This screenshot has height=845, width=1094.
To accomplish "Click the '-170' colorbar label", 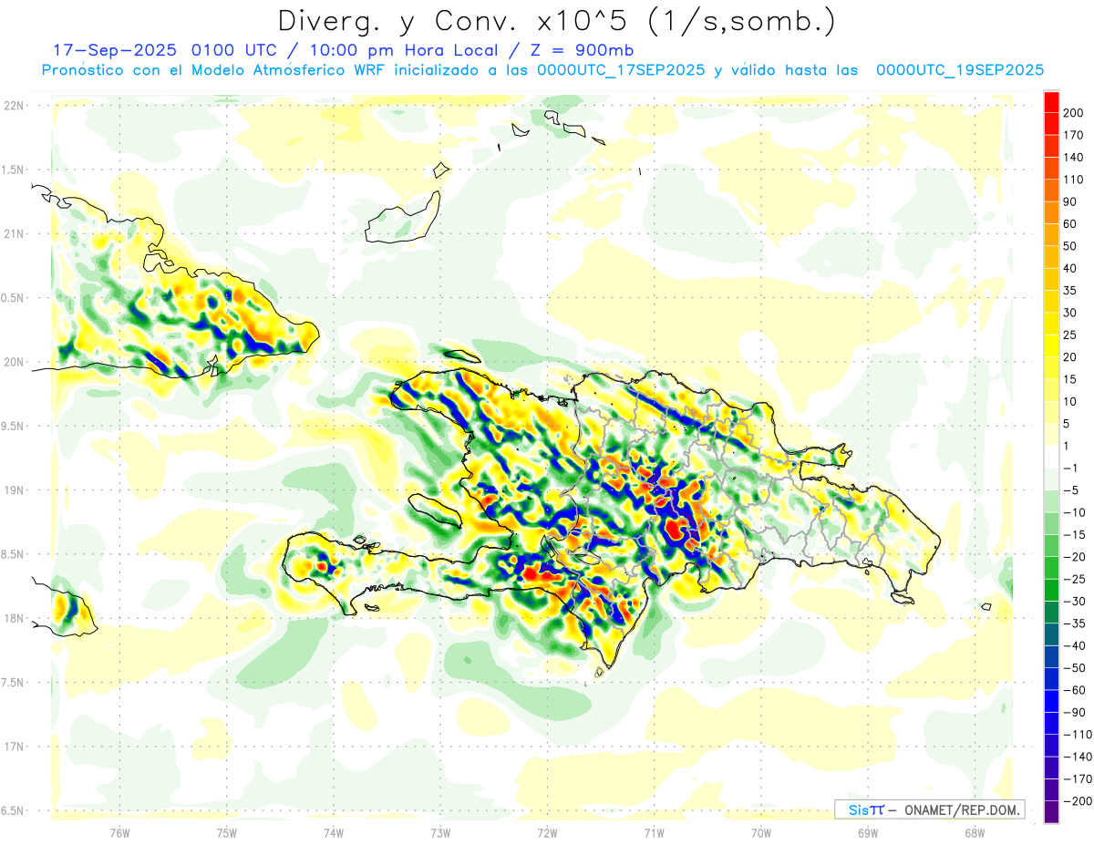I will [x=1077, y=778].
